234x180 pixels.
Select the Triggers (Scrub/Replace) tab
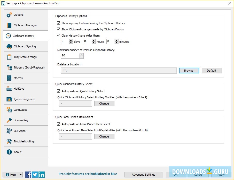coord(26,67)
